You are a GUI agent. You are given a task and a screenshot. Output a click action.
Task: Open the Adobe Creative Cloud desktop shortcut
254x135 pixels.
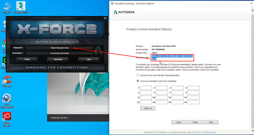coord(7,119)
